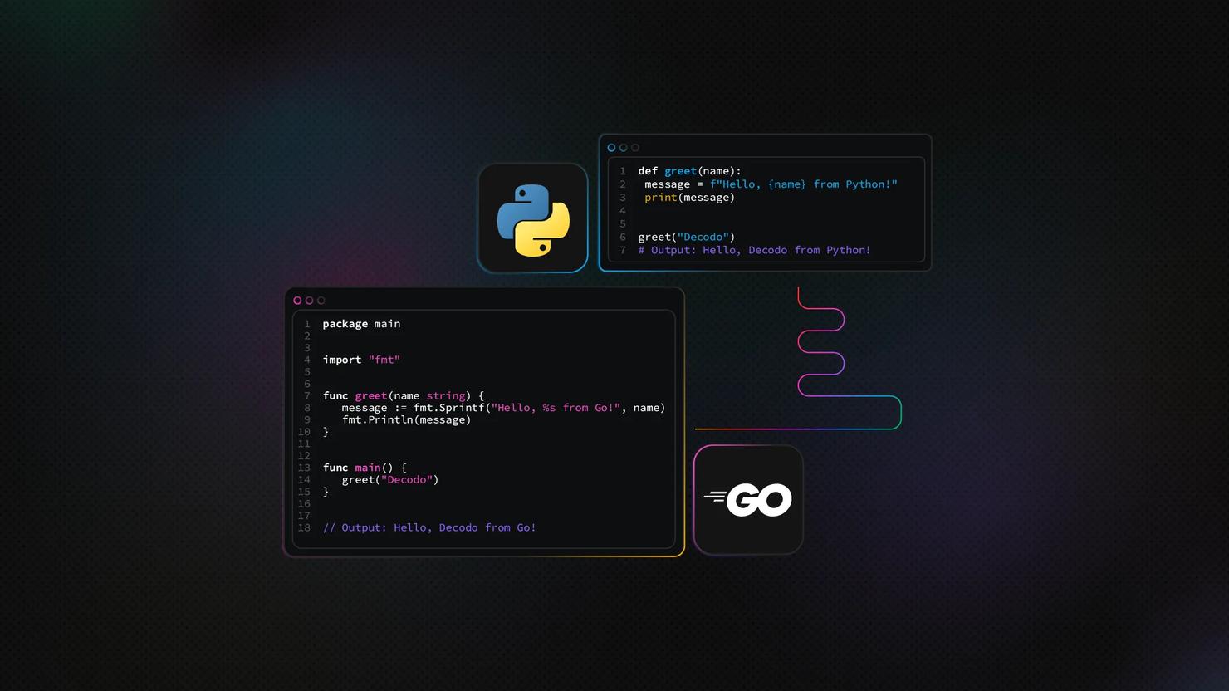The image size is (1229, 691).
Task: Click the Go logo icon
Action: click(748, 500)
